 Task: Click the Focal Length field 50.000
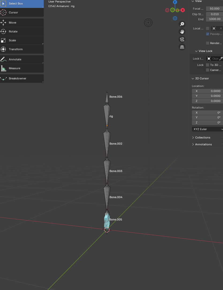point(214,9)
